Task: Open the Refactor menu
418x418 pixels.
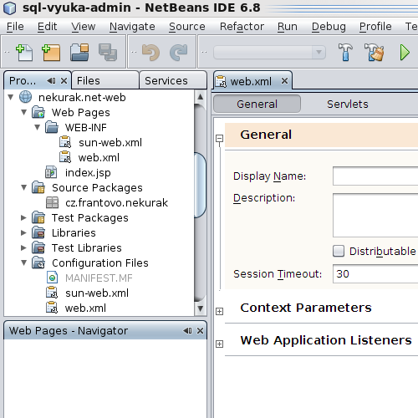Action: tap(242, 27)
